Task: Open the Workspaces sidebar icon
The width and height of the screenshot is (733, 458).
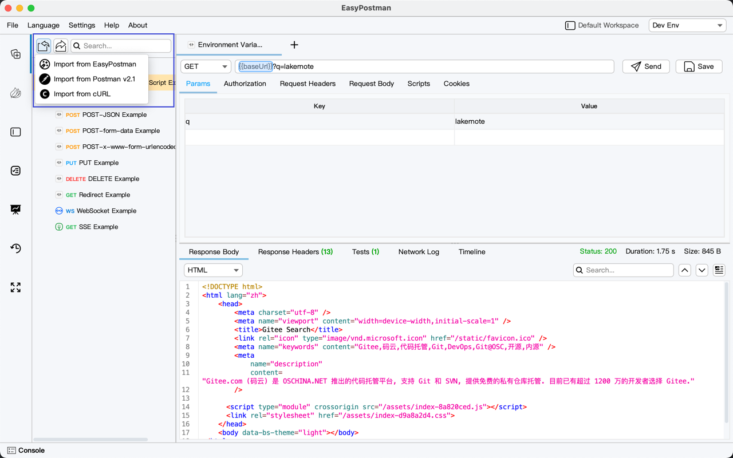Action: tap(15, 132)
